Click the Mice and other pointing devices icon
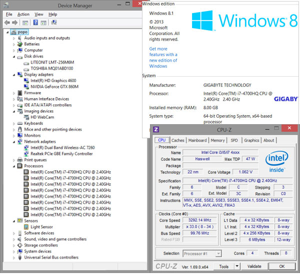 click(20, 129)
